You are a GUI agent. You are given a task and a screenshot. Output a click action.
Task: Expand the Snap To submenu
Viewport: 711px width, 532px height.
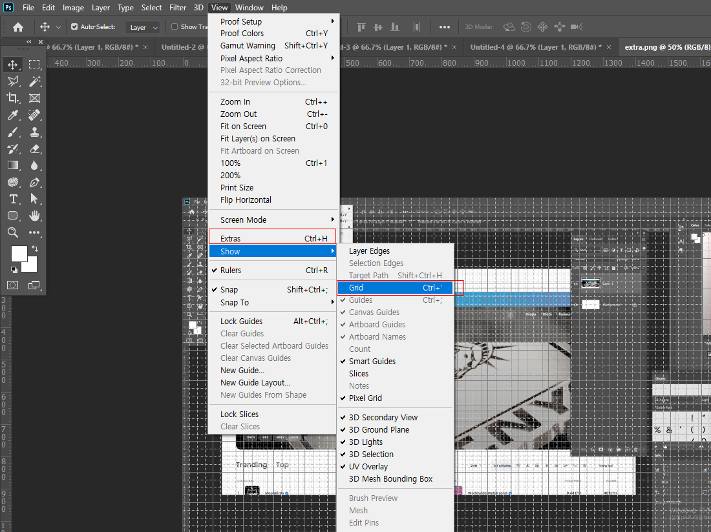click(273, 302)
